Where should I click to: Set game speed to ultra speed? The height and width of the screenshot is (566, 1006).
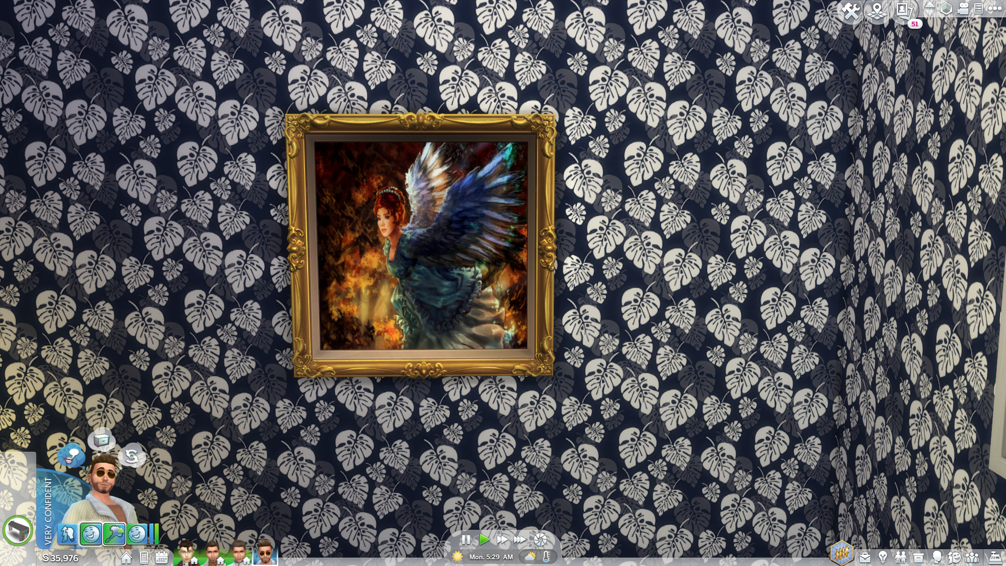519,539
